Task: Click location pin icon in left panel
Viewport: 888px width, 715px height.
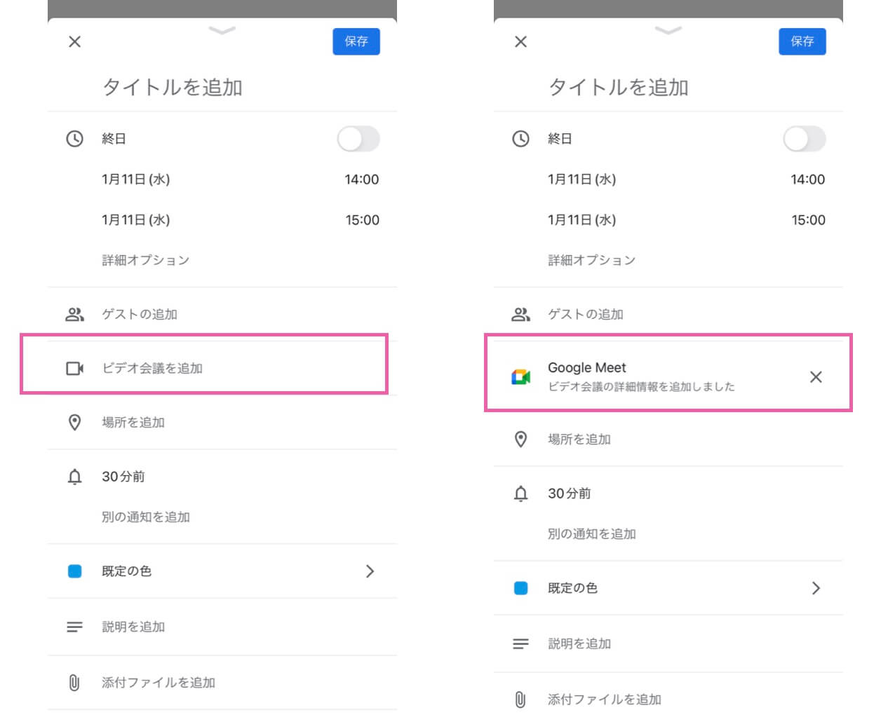Action: tap(74, 422)
